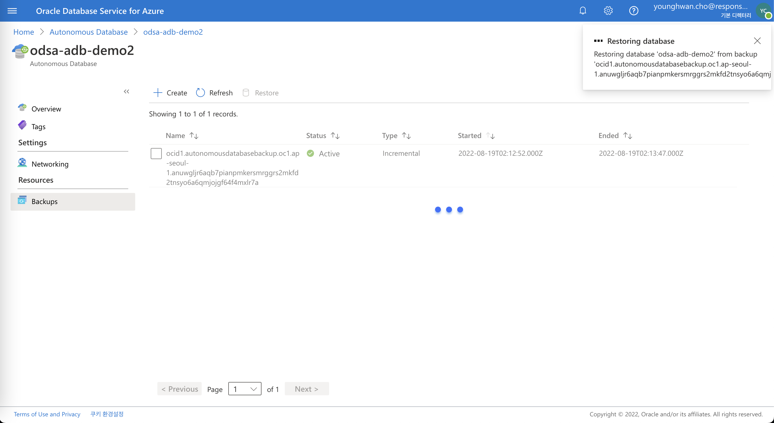The height and width of the screenshot is (423, 774).
Task: Open the 쿠키 환경설정 cookie preferences link
Action: point(107,414)
